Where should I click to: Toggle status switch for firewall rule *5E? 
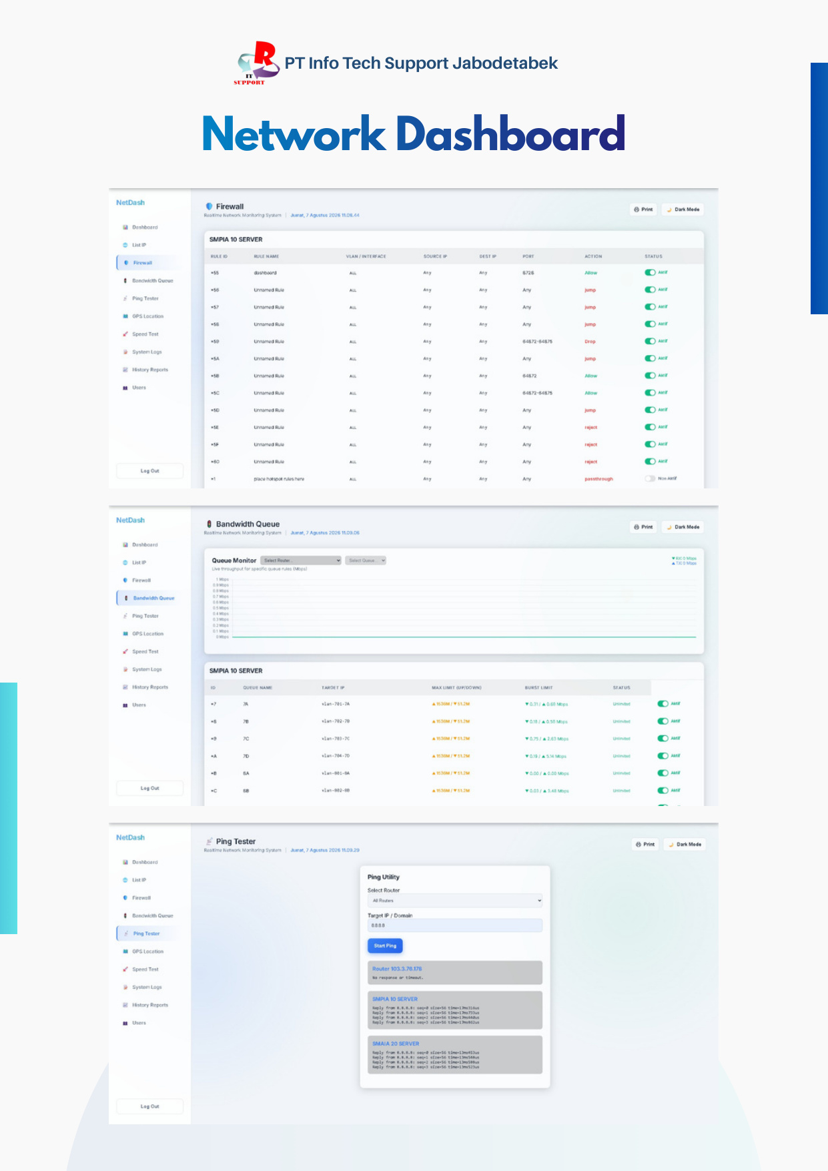pos(650,427)
